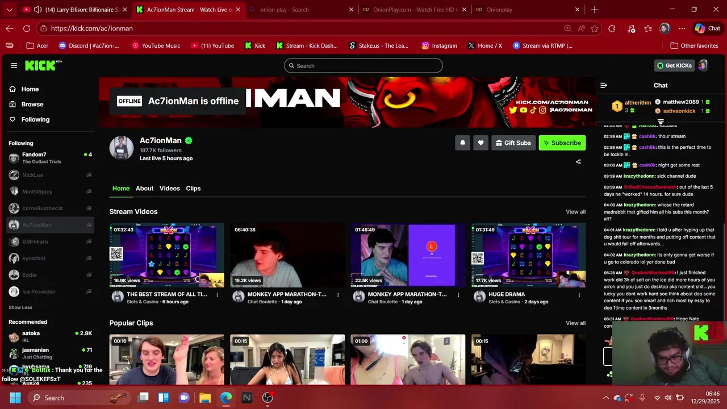The width and height of the screenshot is (727, 409).
Task: Open Ac7ionMan profile avatar
Action: [x=122, y=148]
